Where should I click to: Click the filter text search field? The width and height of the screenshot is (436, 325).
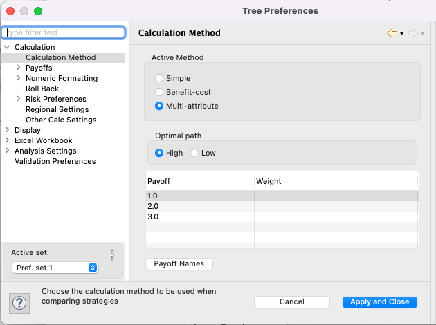click(x=64, y=32)
